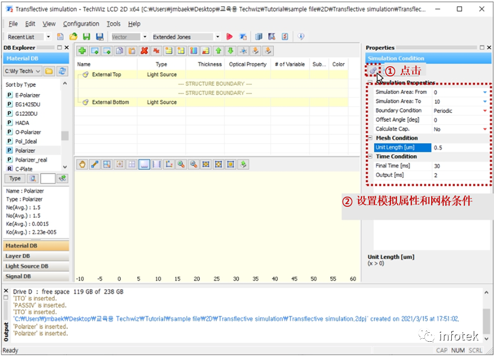The width and height of the screenshot is (494, 356).
Task: Open the Simulation Area: To dropdown arrow
Action: point(485,102)
